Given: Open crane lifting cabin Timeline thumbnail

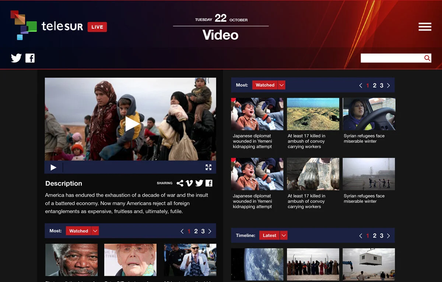Looking at the screenshot, I should click(x=369, y=264).
